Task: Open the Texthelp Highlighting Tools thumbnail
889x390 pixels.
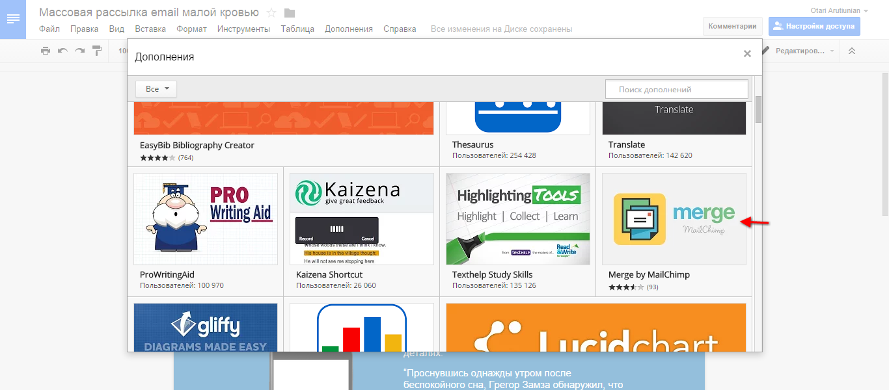Action: (518, 219)
